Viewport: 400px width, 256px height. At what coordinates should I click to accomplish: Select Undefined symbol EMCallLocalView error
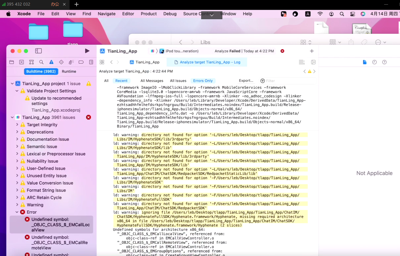pos(51,225)
